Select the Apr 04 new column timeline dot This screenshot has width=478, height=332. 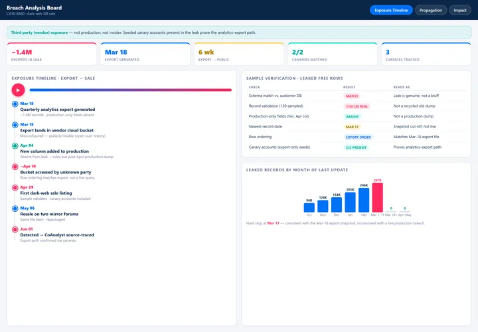pos(15,145)
